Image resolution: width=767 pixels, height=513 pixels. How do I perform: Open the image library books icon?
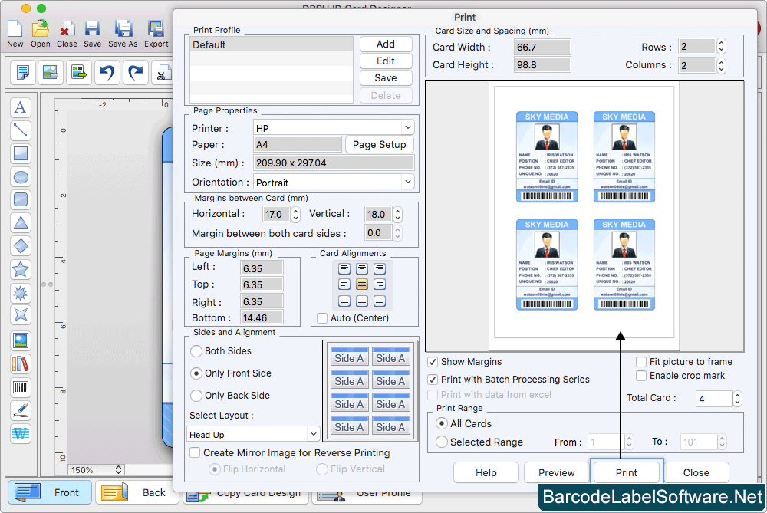(21, 363)
